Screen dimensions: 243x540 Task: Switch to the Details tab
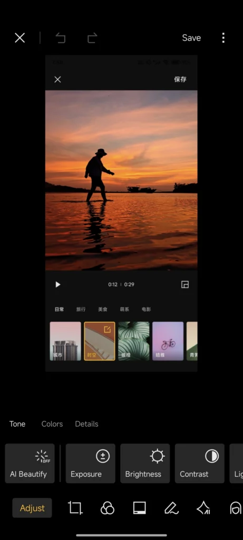tap(87, 424)
